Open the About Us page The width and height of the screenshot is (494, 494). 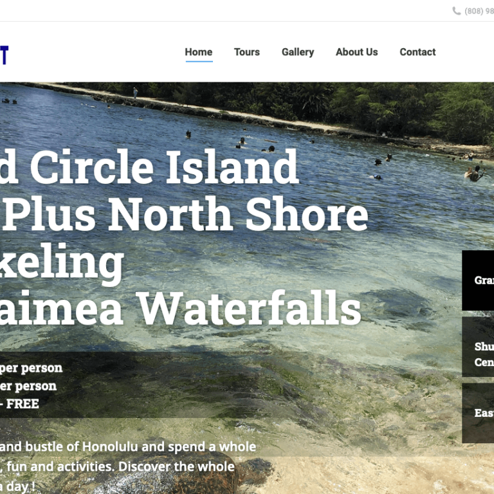point(356,52)
